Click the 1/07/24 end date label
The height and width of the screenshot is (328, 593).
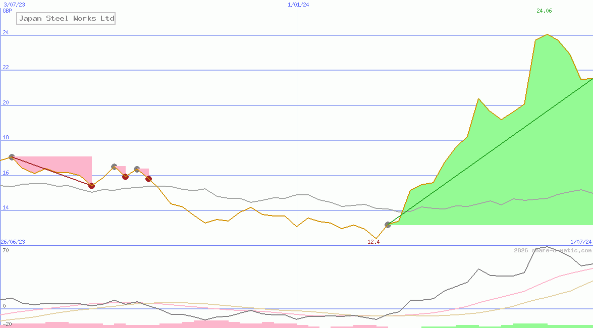point(581,242)
